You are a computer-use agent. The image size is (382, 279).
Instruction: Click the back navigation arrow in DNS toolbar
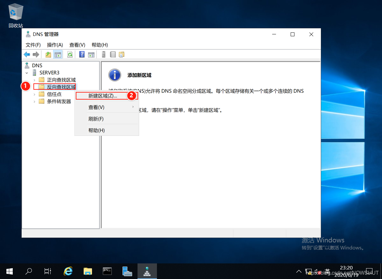pos(27,54)
